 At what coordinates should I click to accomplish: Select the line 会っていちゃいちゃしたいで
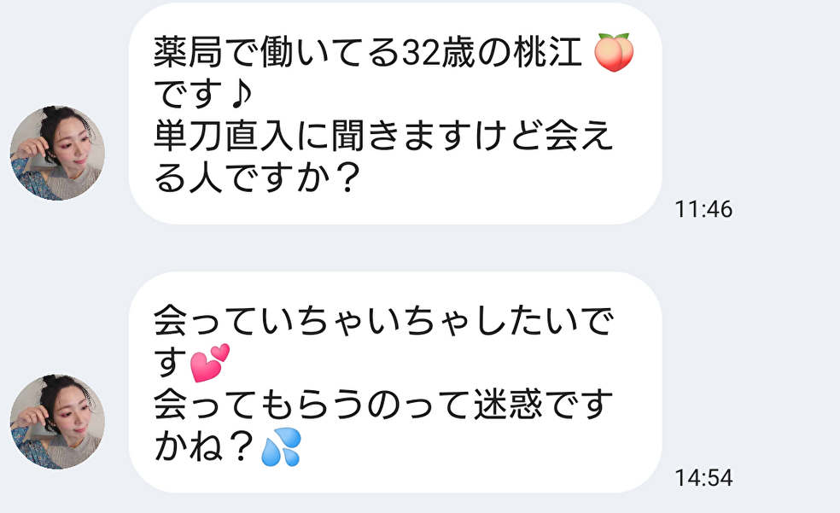click(383, 321)
